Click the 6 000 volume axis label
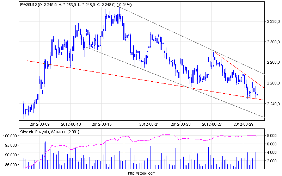 [271, 144]
